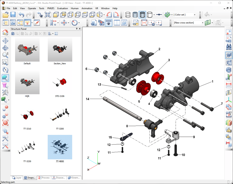
Task: Expand the arrow beside the rotate tool
Action: pyautogui.click(x=79, y=22)
